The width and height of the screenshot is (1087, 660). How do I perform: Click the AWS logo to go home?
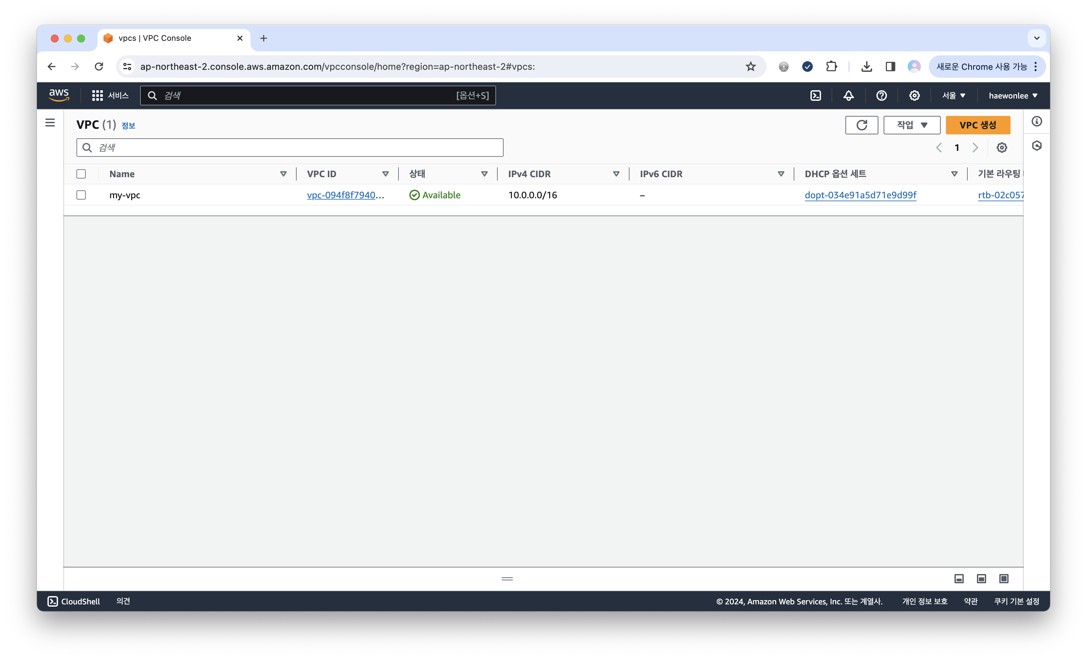coord(59,95)
